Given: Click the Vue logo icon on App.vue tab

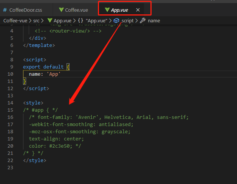Looking at the screenshot, I should [107, 10].
